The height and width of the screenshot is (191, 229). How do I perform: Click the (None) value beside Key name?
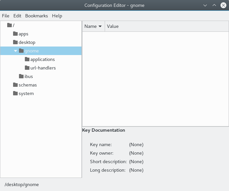tap(136, 144)
